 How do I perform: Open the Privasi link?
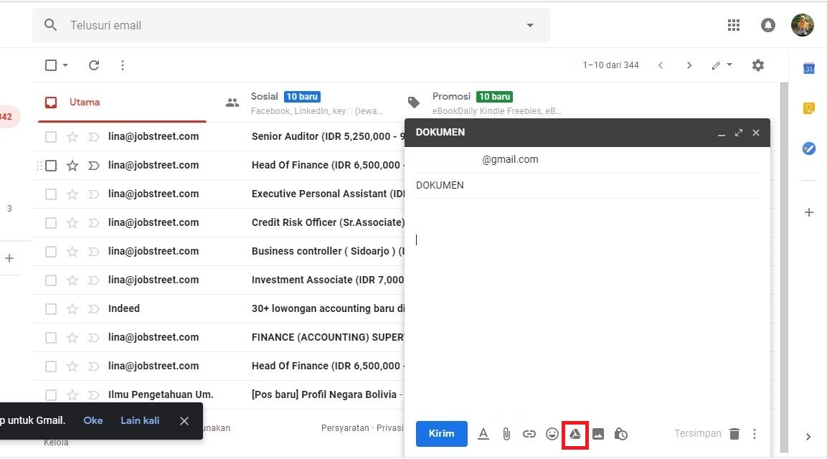[389, 428]
